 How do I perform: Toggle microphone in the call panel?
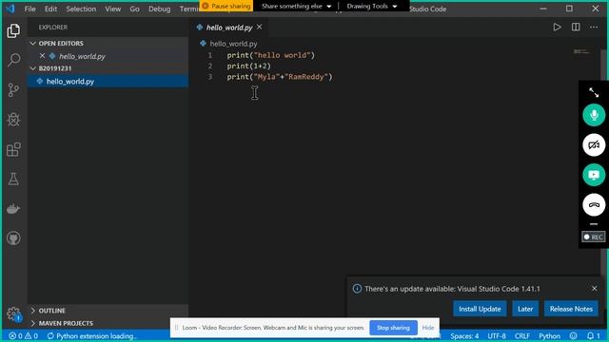594,115
